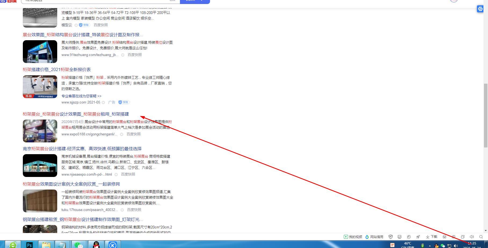Click the picture icon in status bar
488x248 pixels.
point(400,237)
